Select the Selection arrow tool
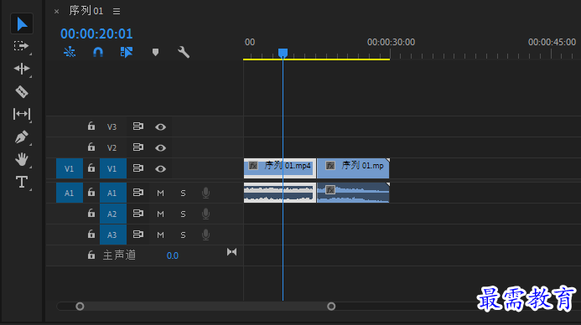 point(22,24)
